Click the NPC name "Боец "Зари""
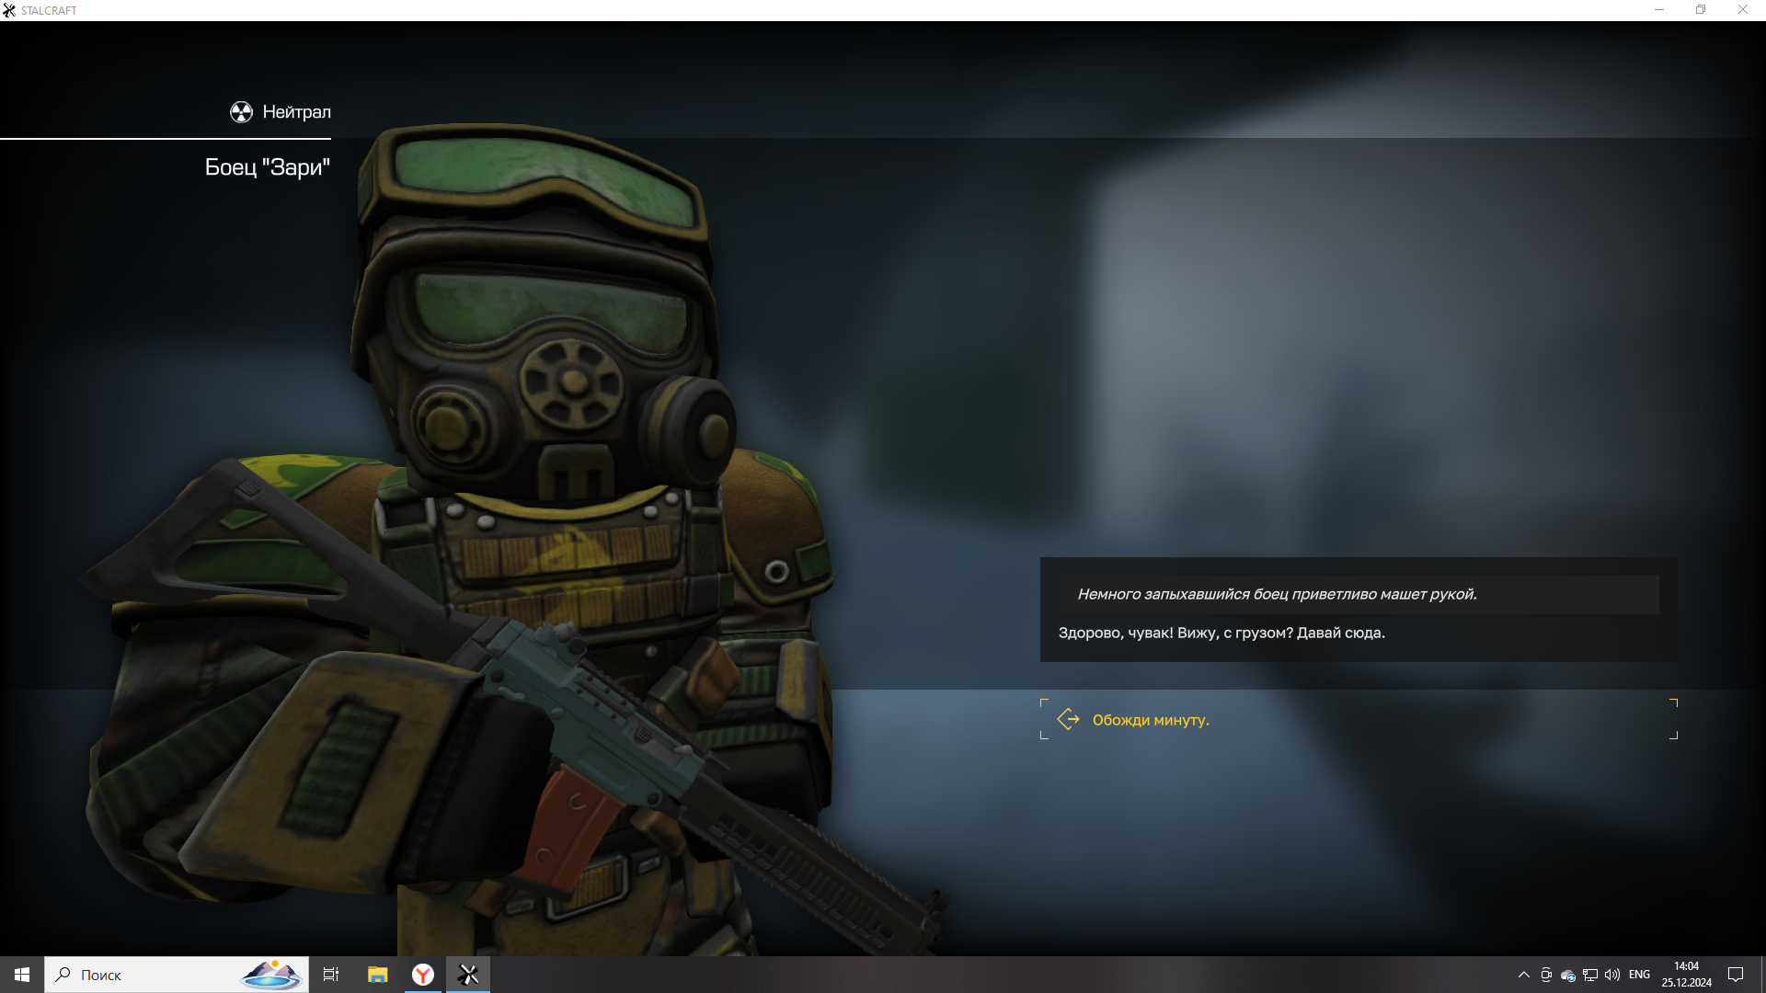 click(267, 166)
